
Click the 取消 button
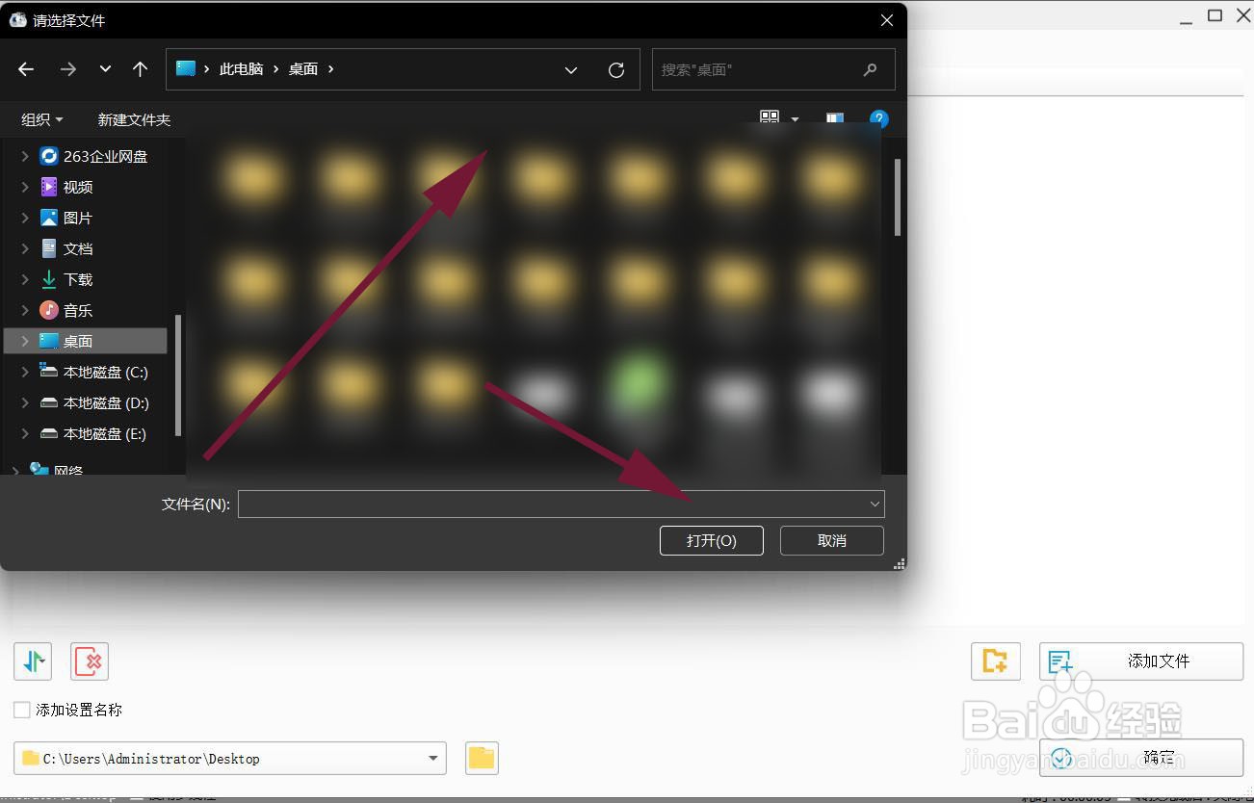pos(832,540)
